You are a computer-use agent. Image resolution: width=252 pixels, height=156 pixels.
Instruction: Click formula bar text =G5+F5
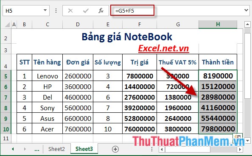coord(125,11)
